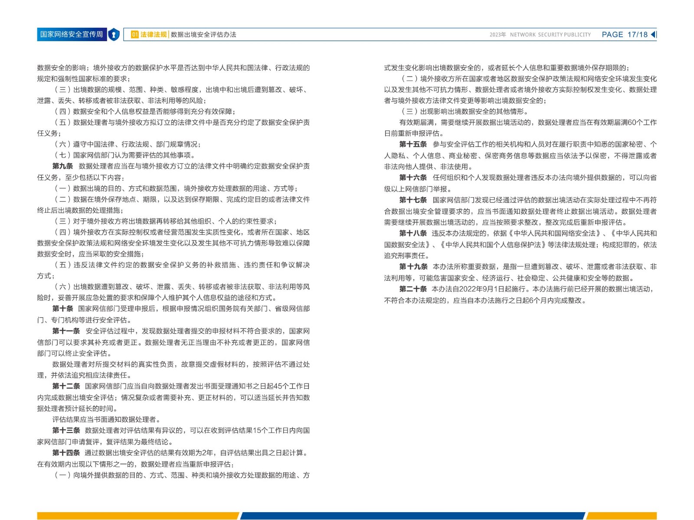The height and width of the screenshot is (520, 694).
Task: Select the 国家网络安全宣传周 blue banner
Action: (x=72, y=35)
